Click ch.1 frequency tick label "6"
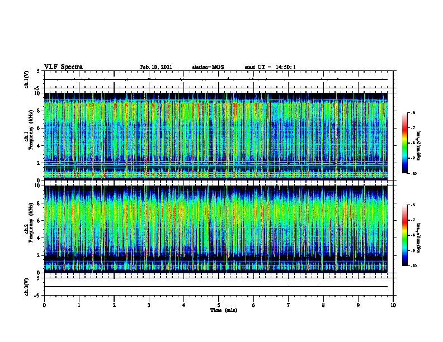The width and height of the screenshot is (443, 342). pyautogui.click(x=39, y=128)
